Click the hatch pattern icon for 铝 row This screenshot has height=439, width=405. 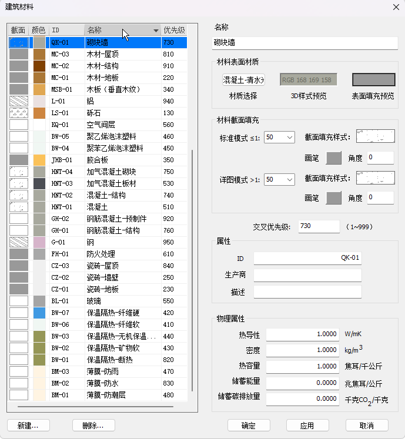pyautogui.click(x=19, y=101)
